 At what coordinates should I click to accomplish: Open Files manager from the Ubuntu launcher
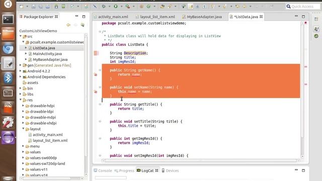point(8,34)
